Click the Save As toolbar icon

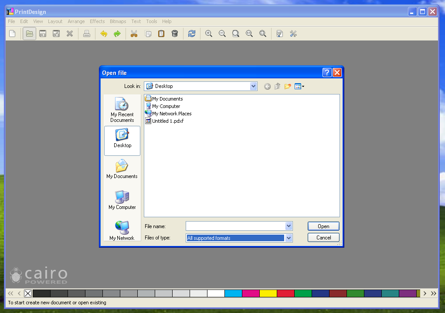click(56, 34)
